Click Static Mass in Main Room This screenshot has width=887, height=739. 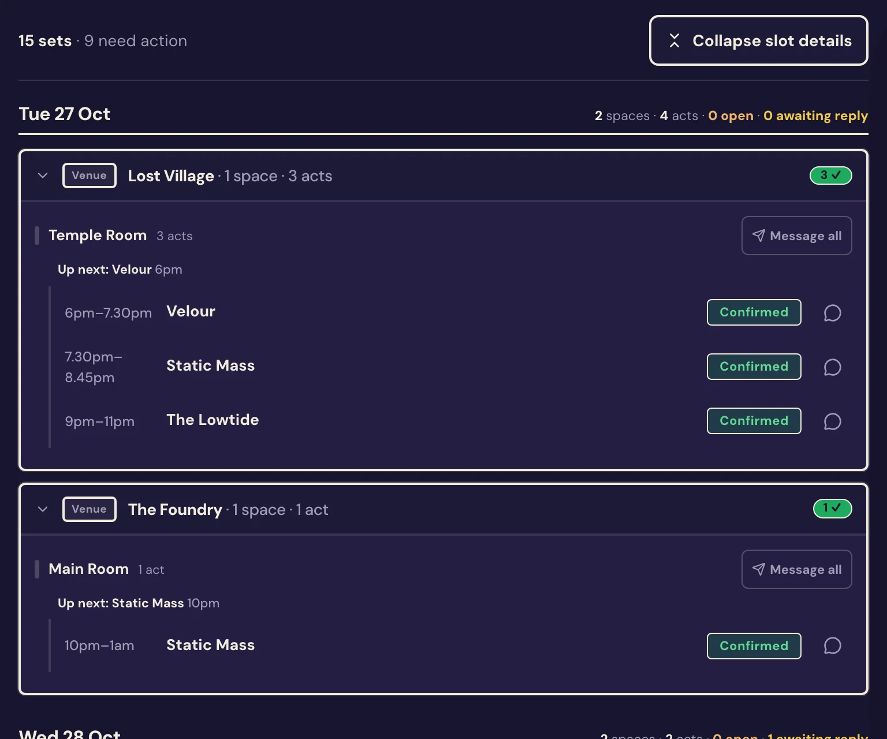(x=211, y=645)
